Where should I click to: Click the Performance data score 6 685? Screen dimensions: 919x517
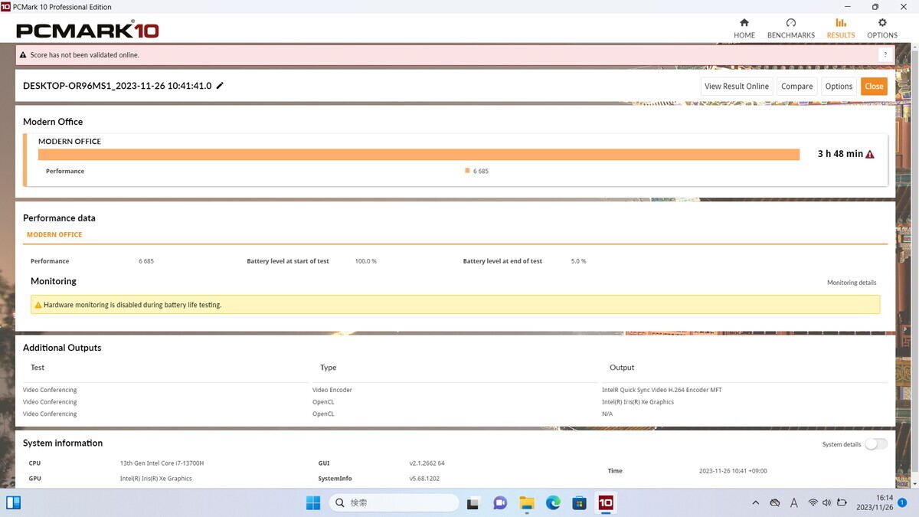click(x=146, y=261)
